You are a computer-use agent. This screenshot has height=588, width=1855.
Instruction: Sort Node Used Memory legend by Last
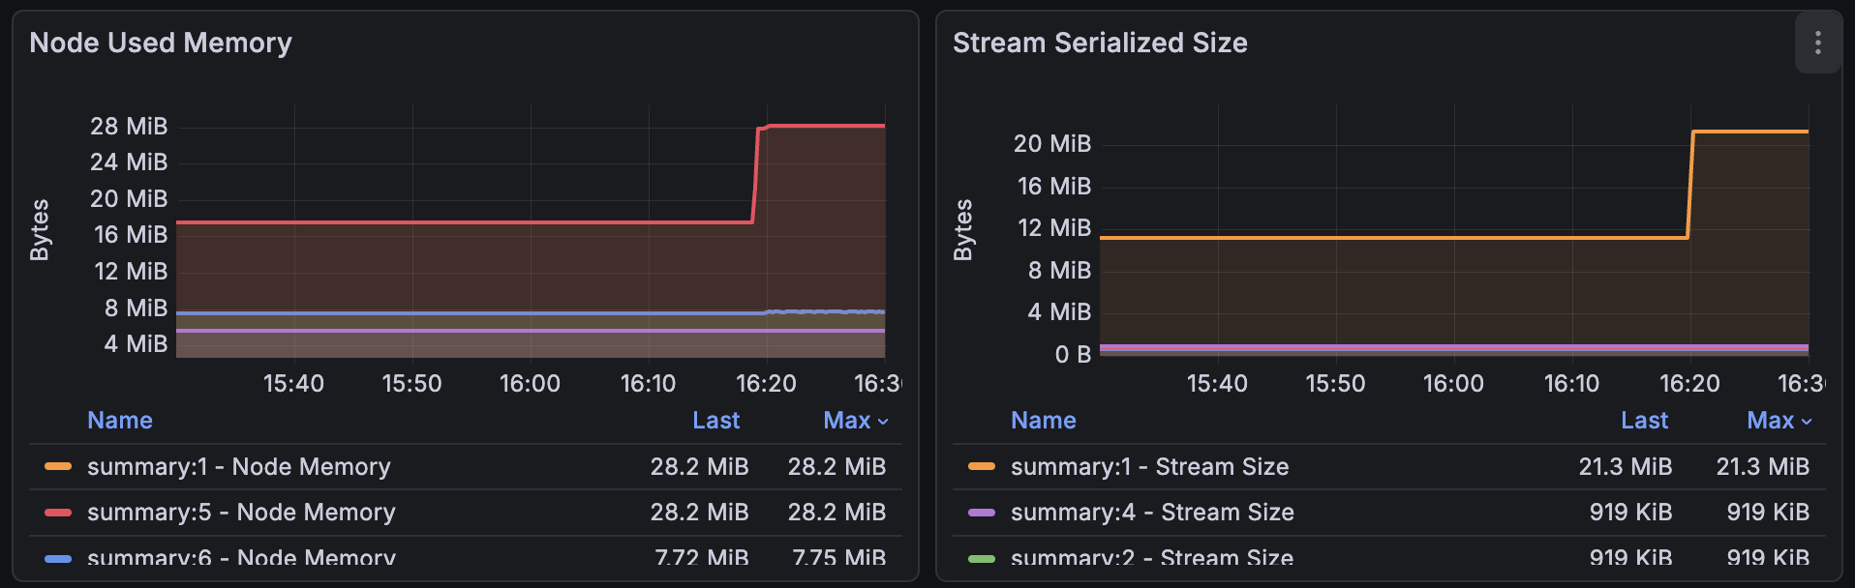coord(715,421)
